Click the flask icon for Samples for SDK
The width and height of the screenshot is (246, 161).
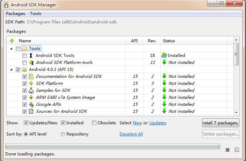(x=31, y=90)
